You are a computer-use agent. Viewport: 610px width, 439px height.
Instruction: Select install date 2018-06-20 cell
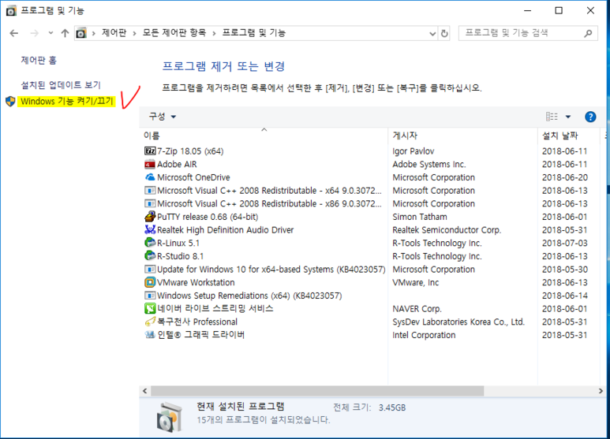564,177
